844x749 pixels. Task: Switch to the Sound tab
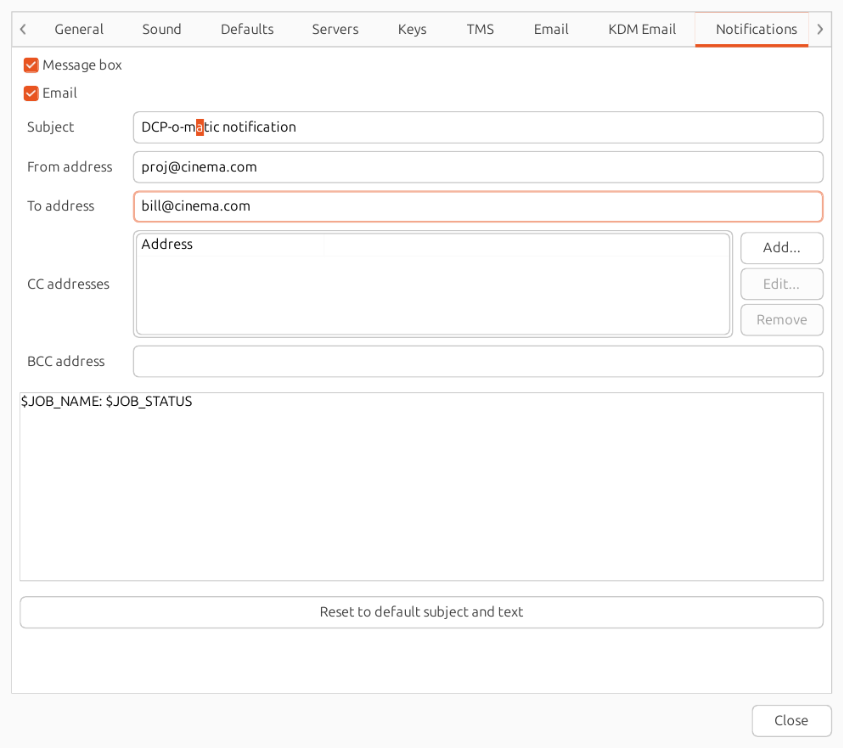[x=161, y=29]
